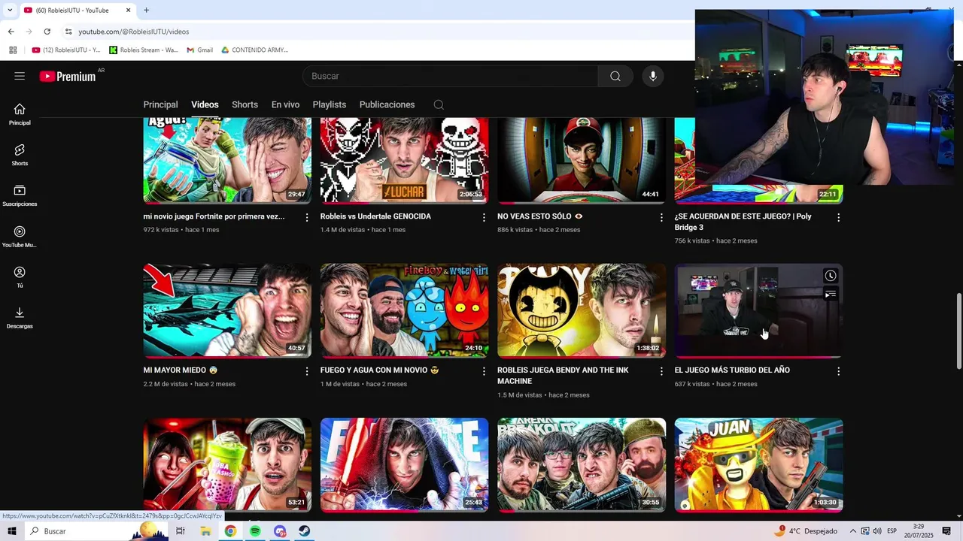The width and height of the screenshot is (963, 541).
Task: Open Robleis vs Undertale GENOCIDA title link
Action: click(x=375, y=216)
